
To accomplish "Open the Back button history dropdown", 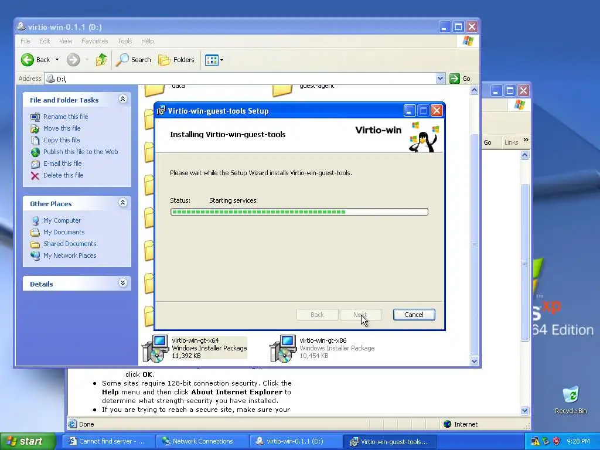I will pyautogui.click(x=57, y=60).
